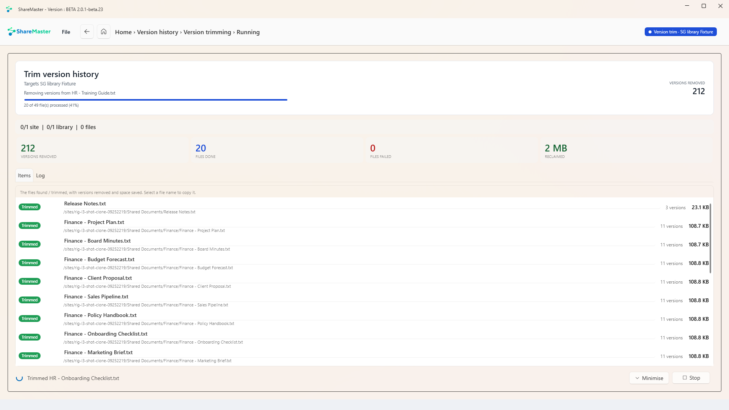Click the Trimmed HR - Onboarding Checklist.txt status
729x410 pixels.
[x=73, y=378]
